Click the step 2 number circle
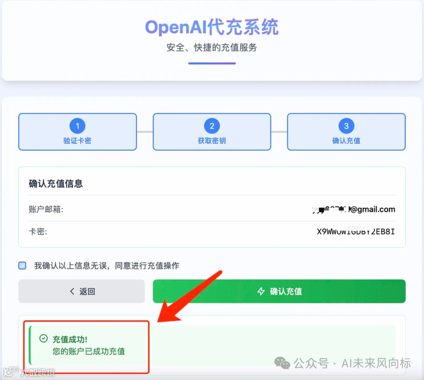The height and width of the screenshot is (380, 424). [x=212, y=126]
